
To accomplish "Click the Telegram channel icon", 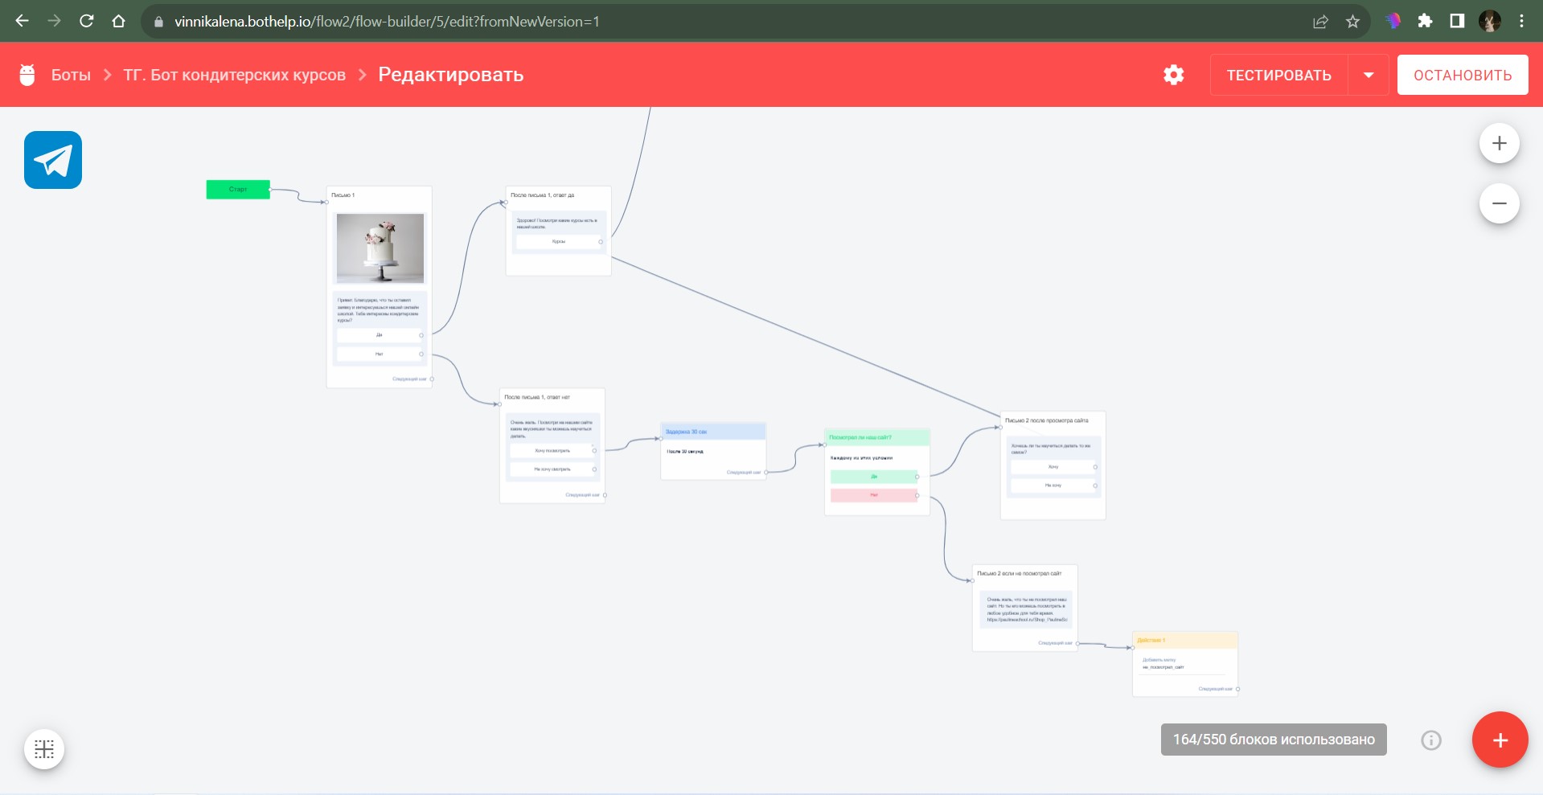I will point(53,160).
